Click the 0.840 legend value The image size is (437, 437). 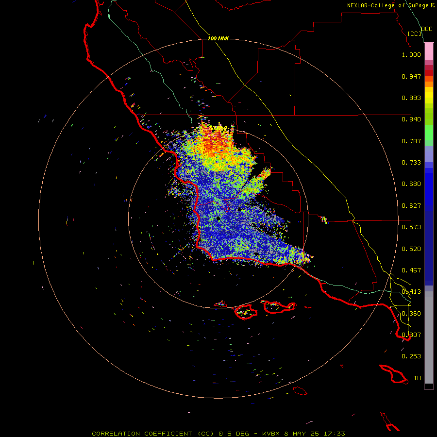click(x=411, y=119)
